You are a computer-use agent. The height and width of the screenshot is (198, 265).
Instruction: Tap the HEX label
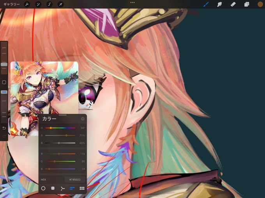click(43, 180)
